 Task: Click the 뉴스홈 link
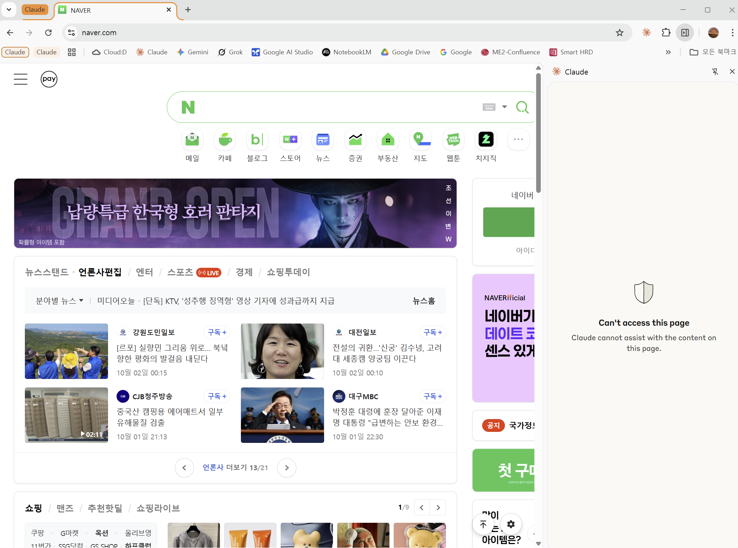click(x=424, y=301)
